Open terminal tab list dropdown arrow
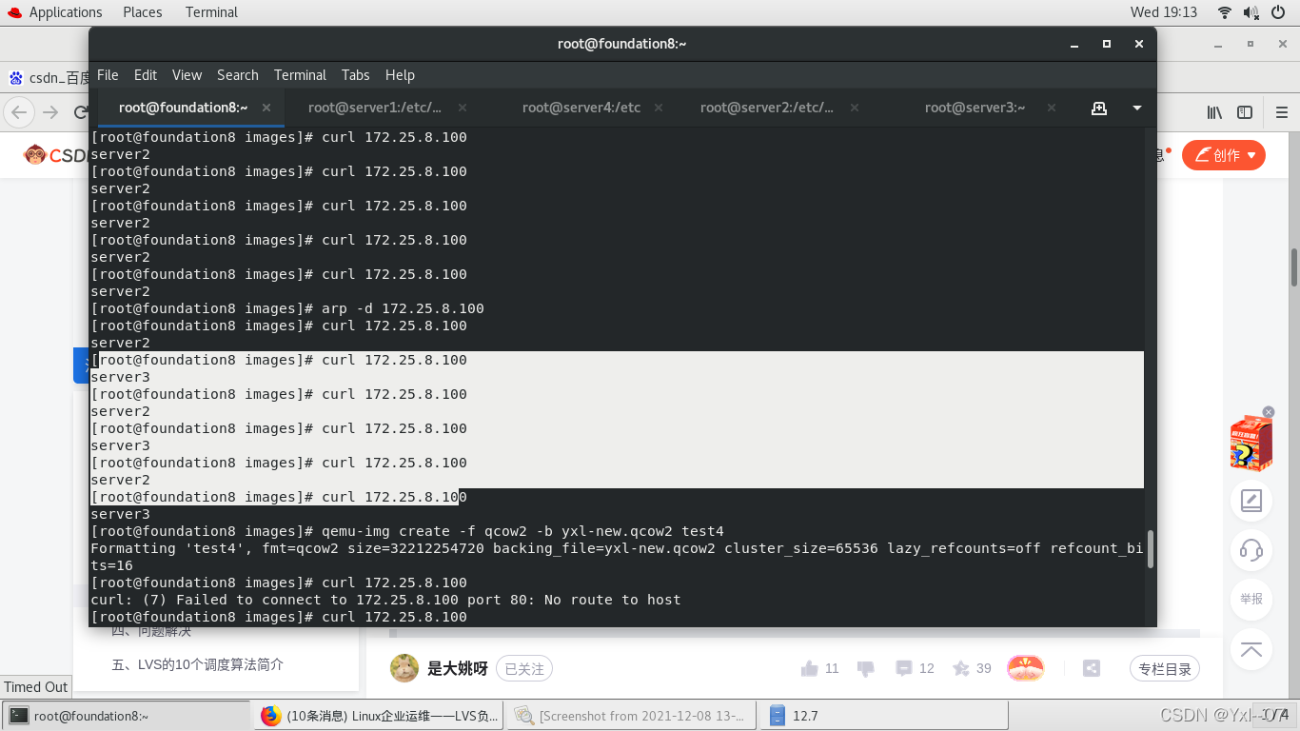 1137,109
